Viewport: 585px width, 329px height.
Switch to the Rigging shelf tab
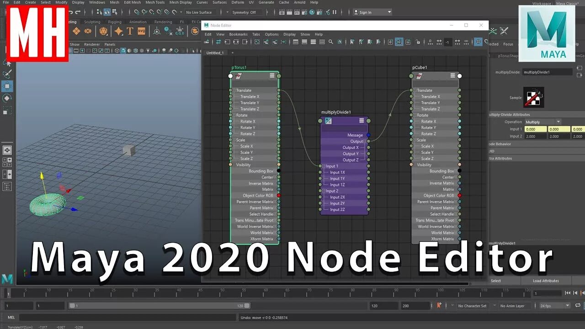pos(115,22)
